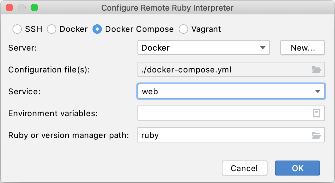Select the SSH interpreter type
This screenshot has height=183, width=335.
pos(17,29)
